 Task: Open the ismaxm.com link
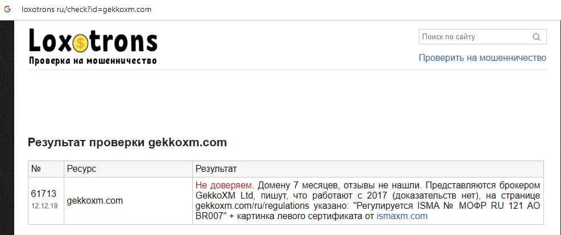[402, 216]
